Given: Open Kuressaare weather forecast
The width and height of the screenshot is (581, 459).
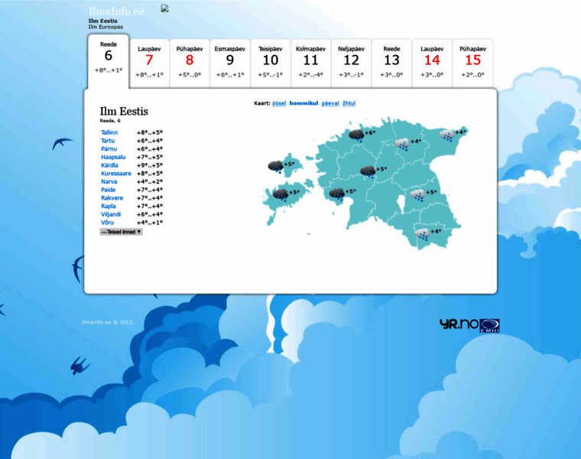Looking at the screenshot, I should pos(116,173).
